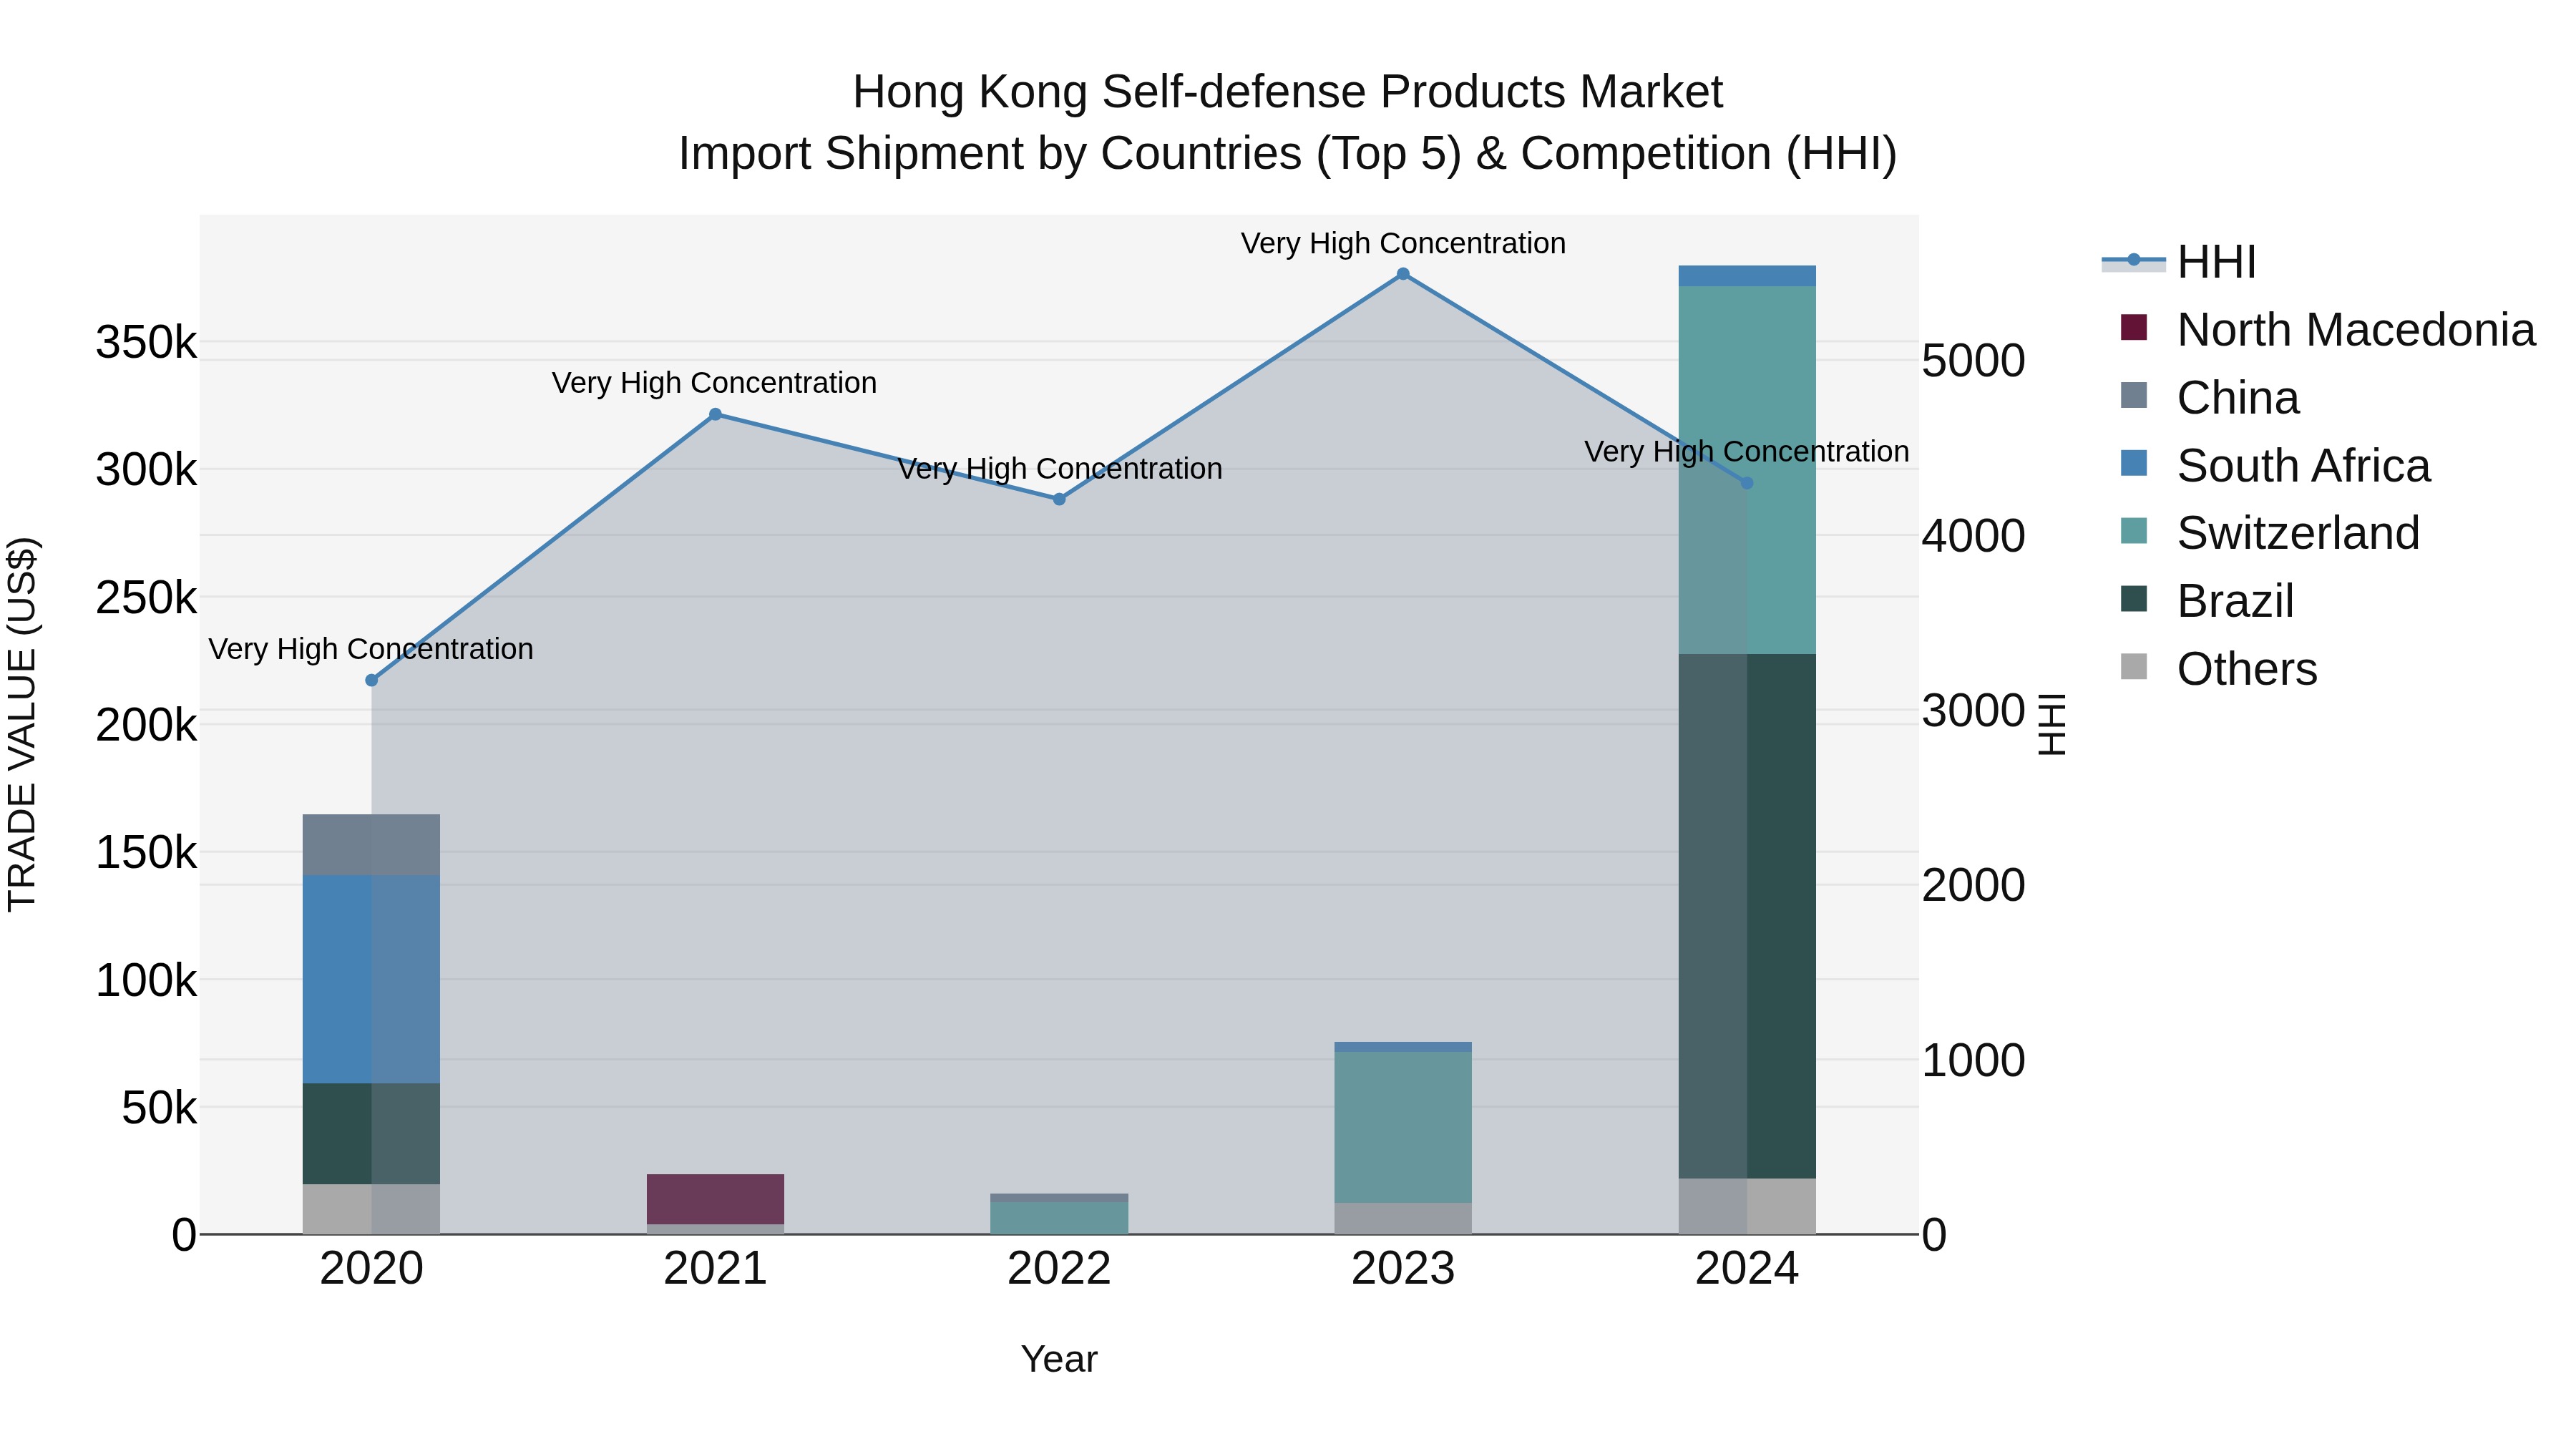The height and width of the screenshot is (1449, 2576).
Task: Click the 2021 North Macedonia bar segment
Action: (x=715, y=1199)
